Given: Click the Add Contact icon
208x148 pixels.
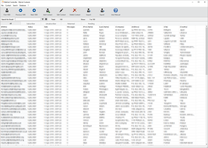Looking at the screenshot, I should [48, 11].
